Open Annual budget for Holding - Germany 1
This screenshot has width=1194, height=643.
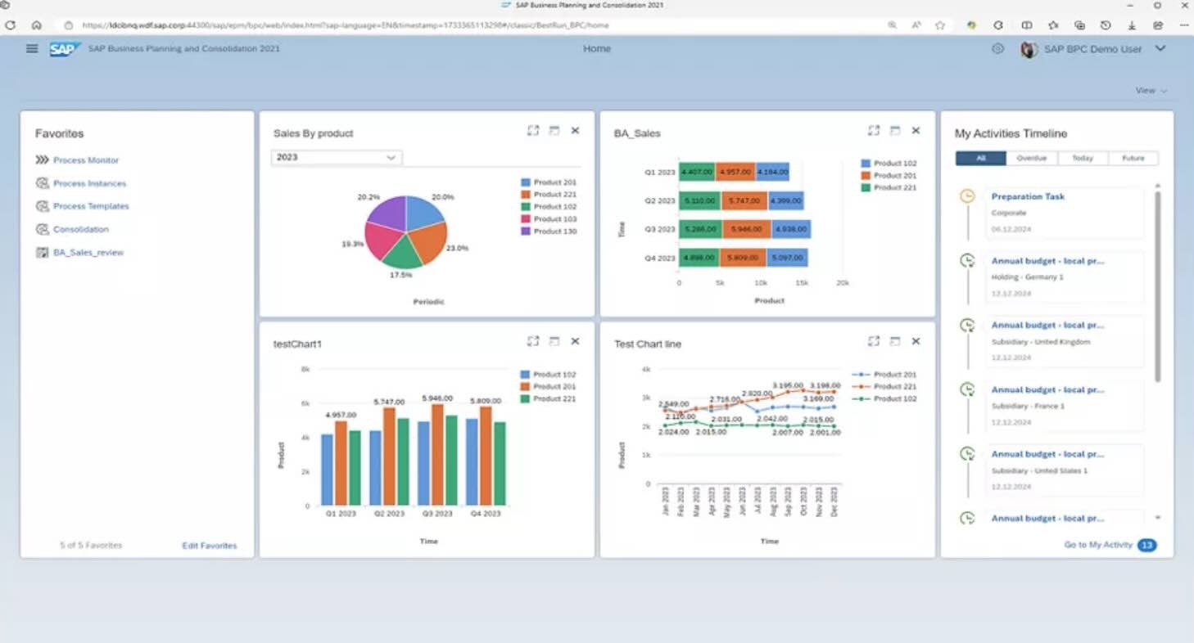pyautogui.click(x=1048, y=261)
